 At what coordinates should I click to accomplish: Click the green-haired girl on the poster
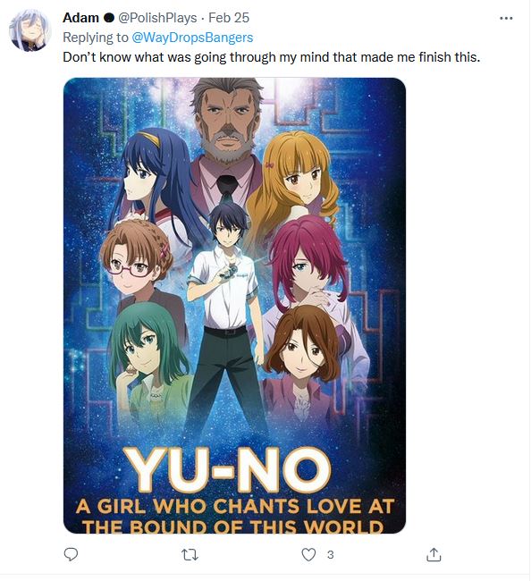pos(148,358)
